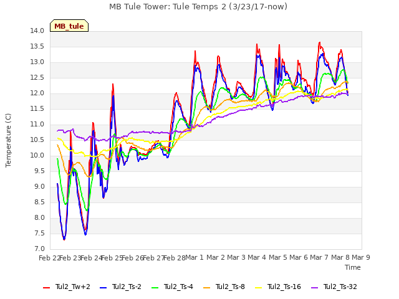
Task: Click the 10.5 y-axis tick label
Action: tap(37, 140)
